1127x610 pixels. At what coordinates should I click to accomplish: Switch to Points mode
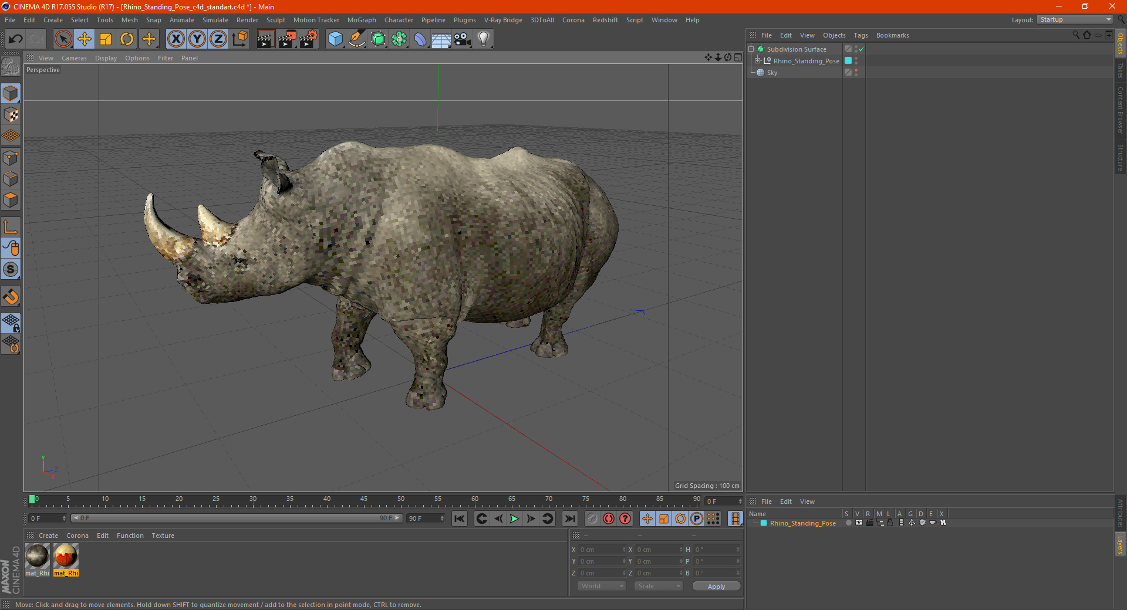click(x=11, y=158)
